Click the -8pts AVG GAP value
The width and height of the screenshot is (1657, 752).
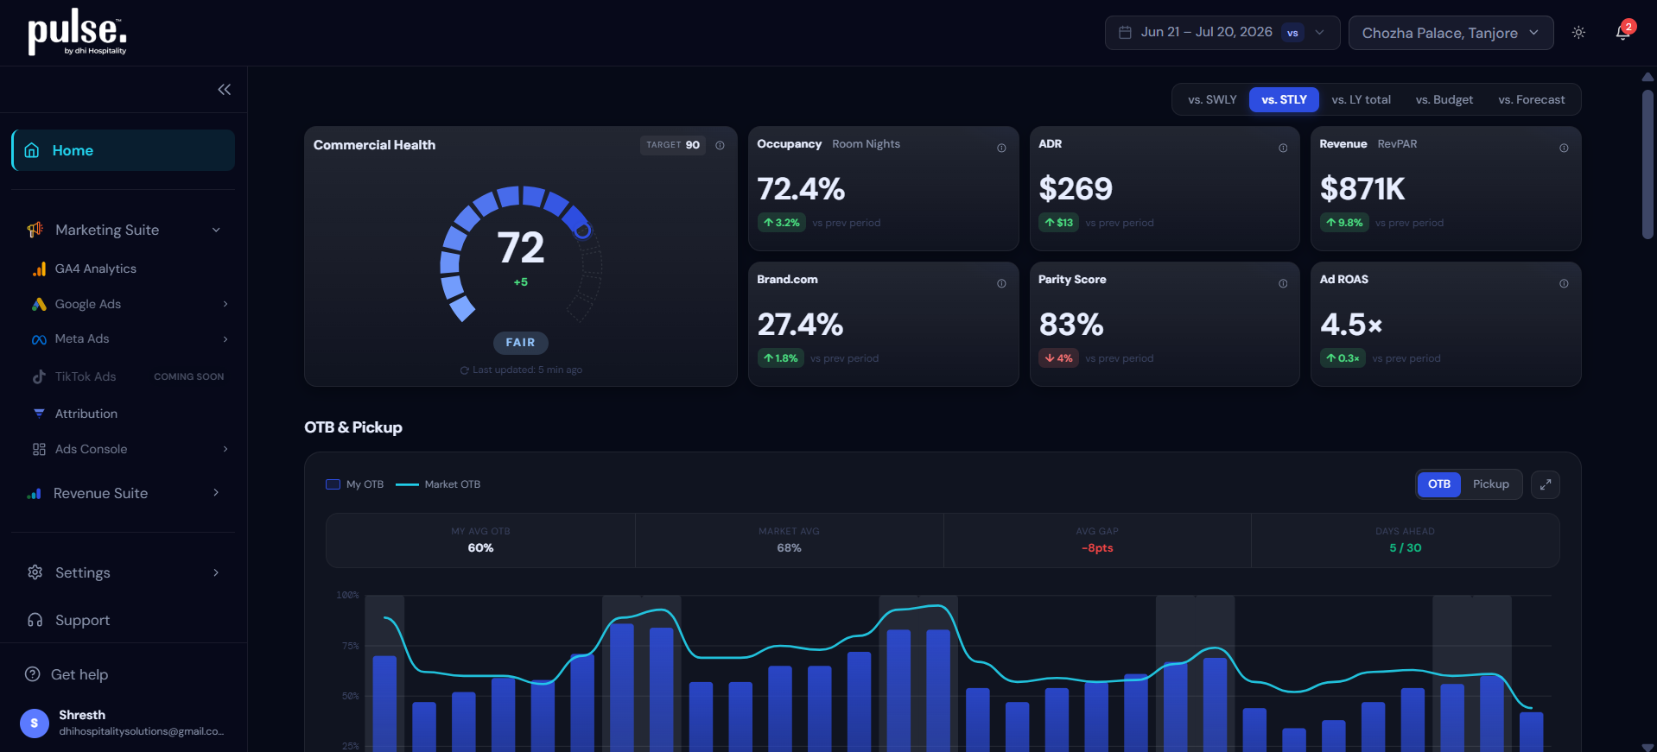(1097, 548)
